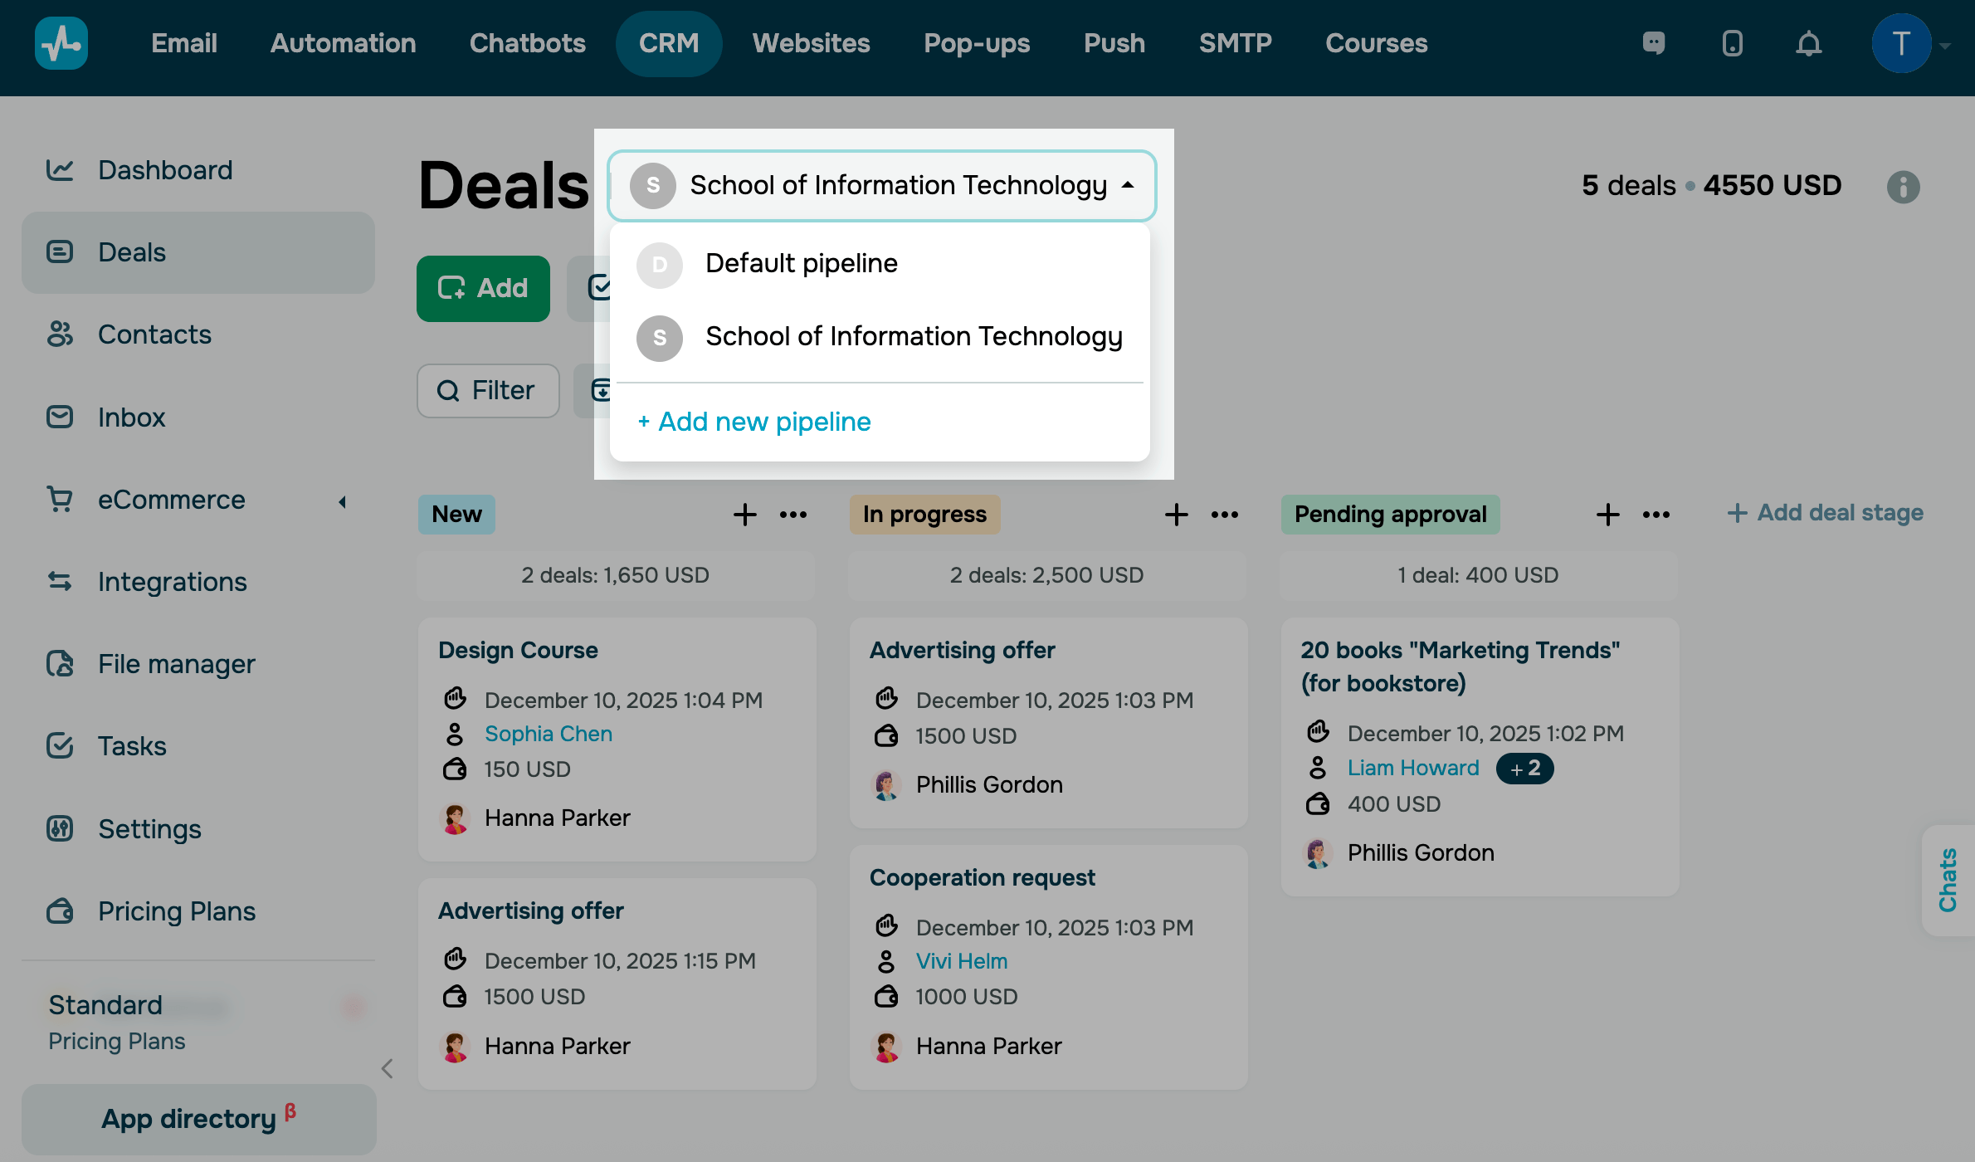The height and width of the screenshot is (1162, 1975).
Task: Open the user account avatar menu
Action: 1900,43
